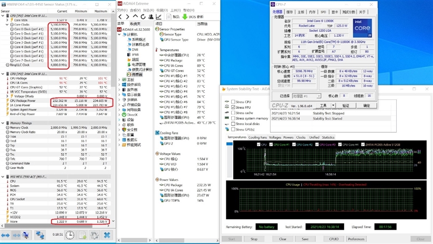This screenshot has width=433, height=244.
Task: Collapse MSI MEG Z590 ACE section in HWiNFO
Action: pyautogui.click(x=3, y=177)
